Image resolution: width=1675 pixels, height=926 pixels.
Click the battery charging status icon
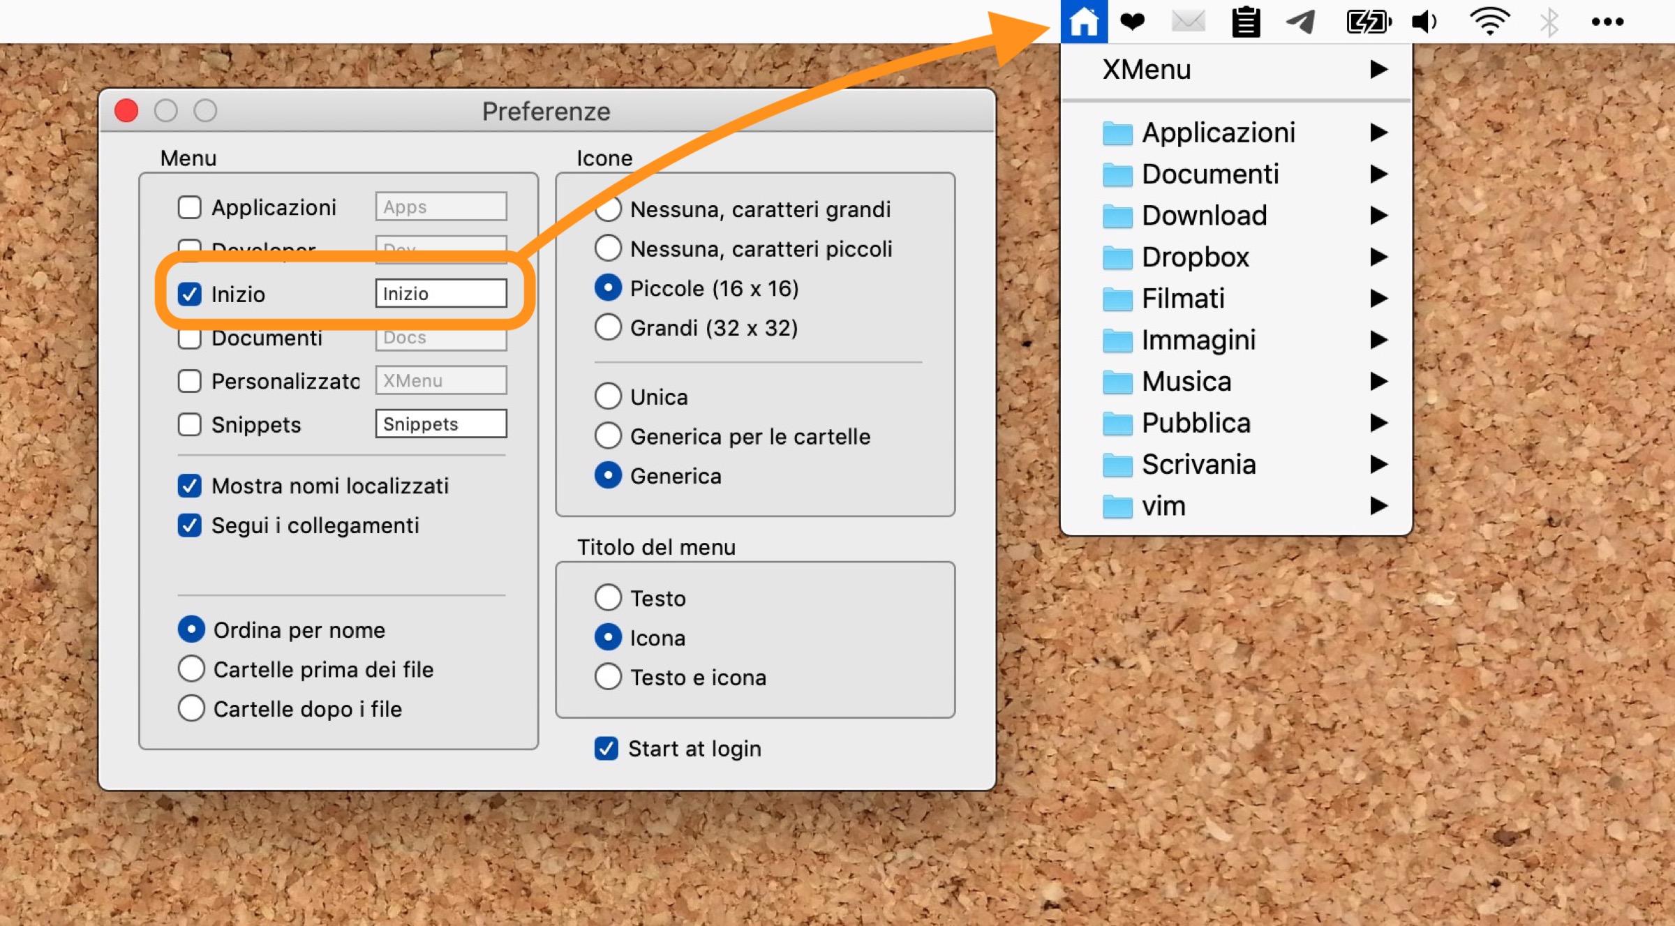click(x=1368, y=22)
